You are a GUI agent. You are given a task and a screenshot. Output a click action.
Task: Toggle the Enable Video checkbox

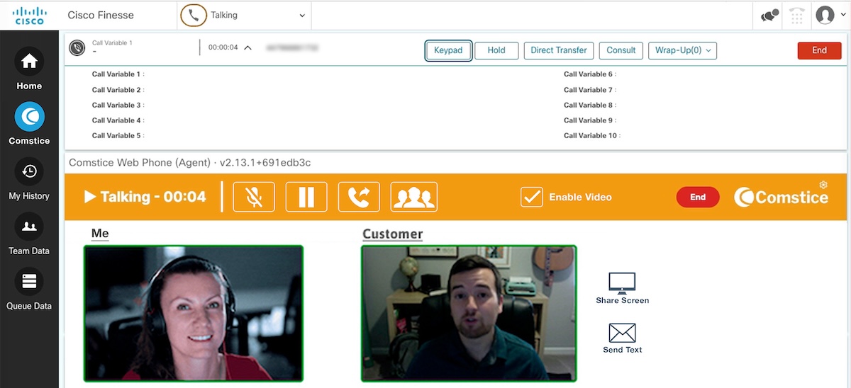click(531, 197)
